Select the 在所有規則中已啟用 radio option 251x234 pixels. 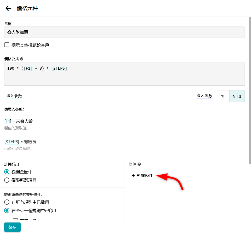7,202
